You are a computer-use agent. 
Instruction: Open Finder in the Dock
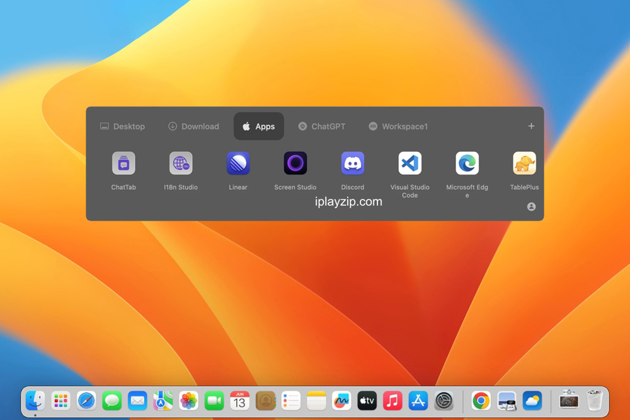[35, 400]
